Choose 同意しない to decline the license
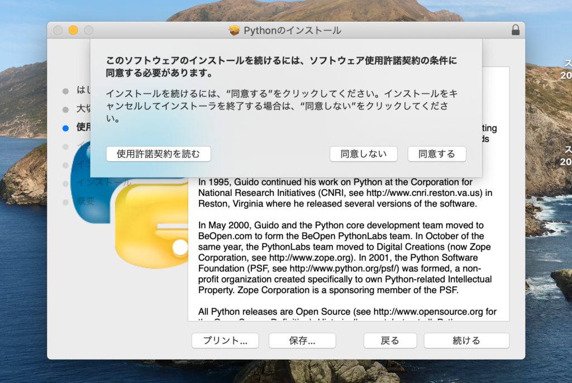This screenshot has width=572, height=383. click(x=363, y=154)
